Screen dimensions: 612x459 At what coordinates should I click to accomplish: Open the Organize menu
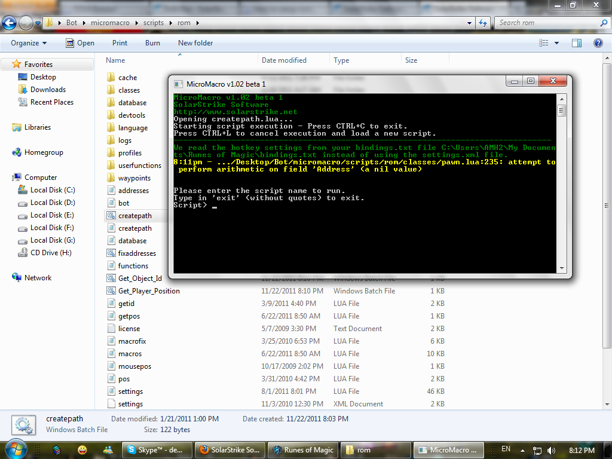point(29,43)
